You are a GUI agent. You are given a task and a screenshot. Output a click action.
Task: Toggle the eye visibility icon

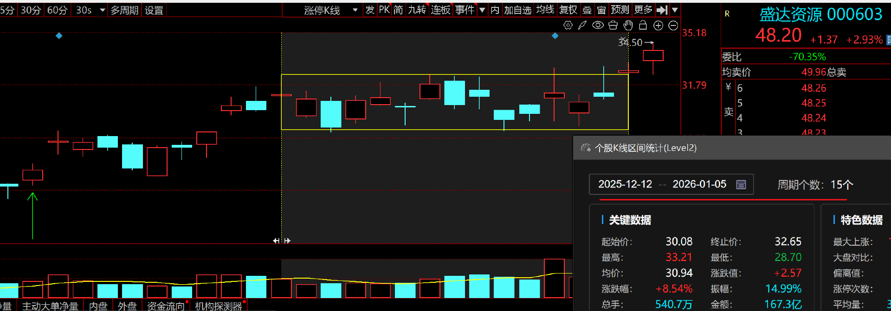click(598, 25)
